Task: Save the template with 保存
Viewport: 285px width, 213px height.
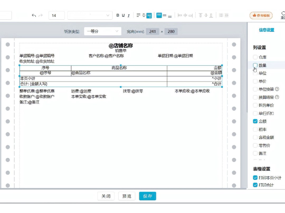Action: coord(148,196)
